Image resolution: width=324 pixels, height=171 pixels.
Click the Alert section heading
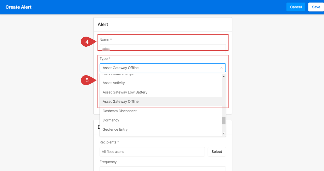tap(103, 24)
